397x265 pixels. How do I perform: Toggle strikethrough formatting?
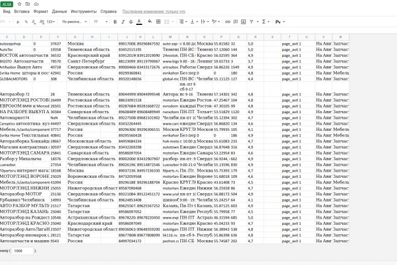pos(131,22)
